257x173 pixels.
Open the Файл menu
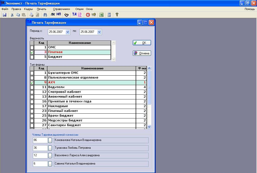(5, 9)
